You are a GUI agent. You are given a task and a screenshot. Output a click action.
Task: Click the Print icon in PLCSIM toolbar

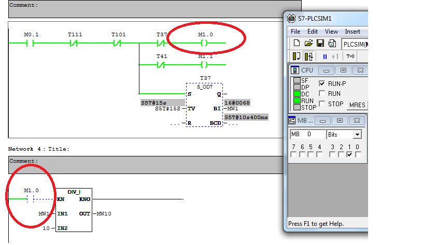[332, 43]
